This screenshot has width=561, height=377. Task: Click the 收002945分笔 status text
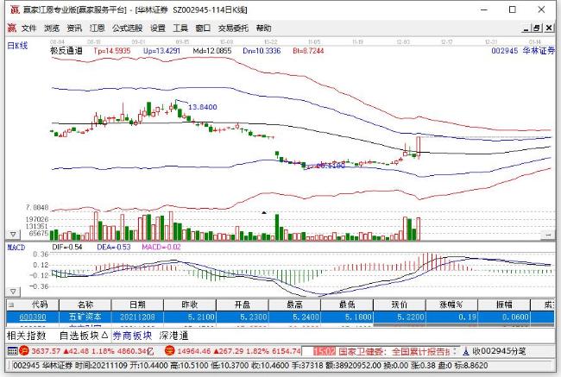(499, 351)
